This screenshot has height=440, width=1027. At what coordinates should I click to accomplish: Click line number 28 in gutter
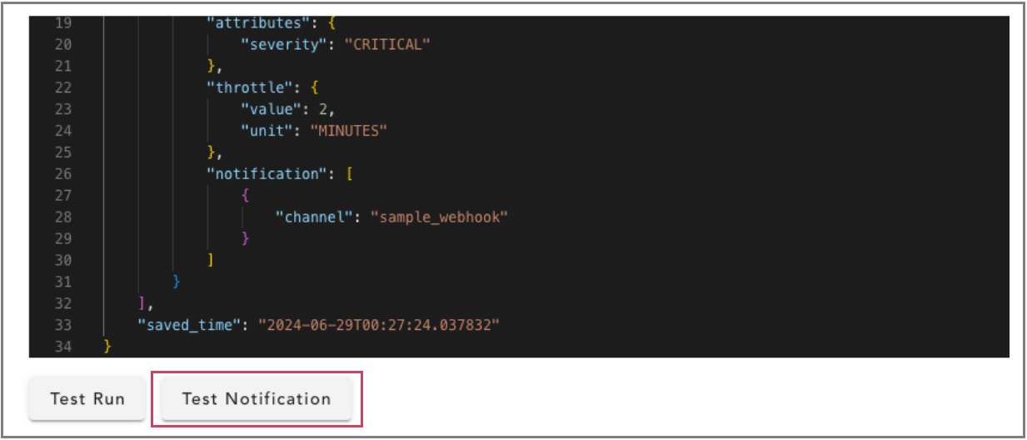click(62, 217)
